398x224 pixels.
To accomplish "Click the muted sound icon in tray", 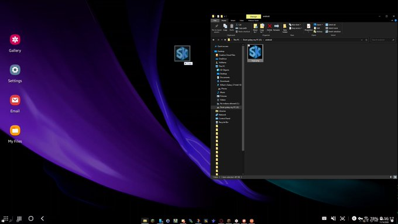I will click(333, 218).
